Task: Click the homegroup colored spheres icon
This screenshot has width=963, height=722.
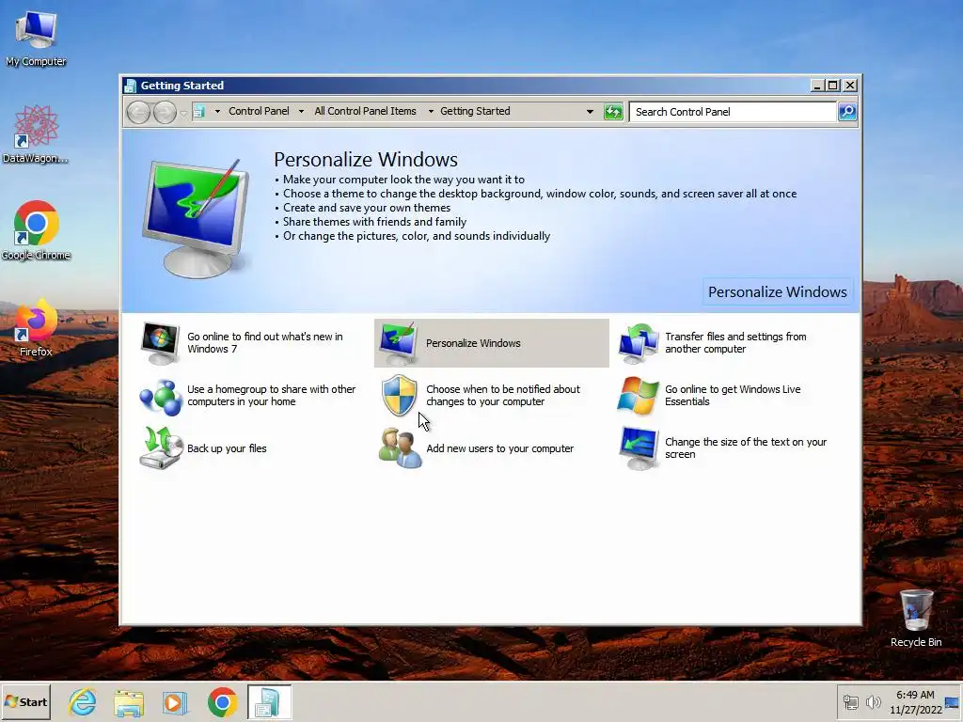Action: [x=160, y=396]
